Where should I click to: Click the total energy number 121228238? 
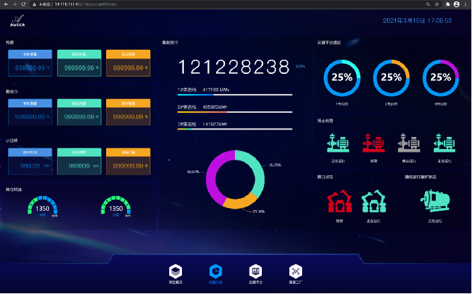pyautogui.click(x=234, y=67)
